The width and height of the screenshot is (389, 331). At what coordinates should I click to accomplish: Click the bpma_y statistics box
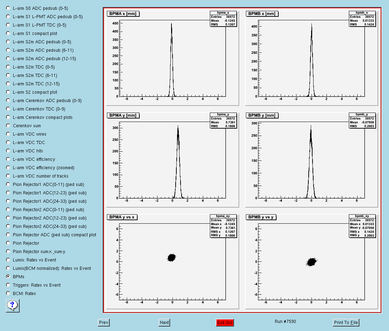click(223, 121)
